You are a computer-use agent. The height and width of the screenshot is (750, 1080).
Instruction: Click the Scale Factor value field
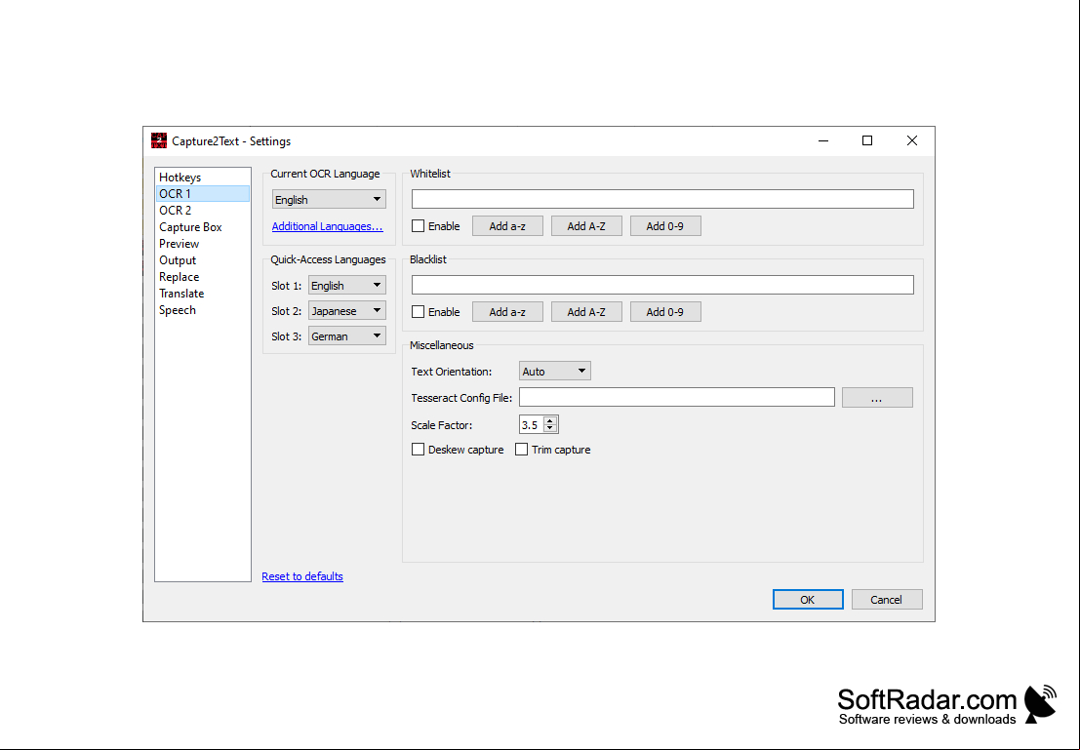(531, 425)
